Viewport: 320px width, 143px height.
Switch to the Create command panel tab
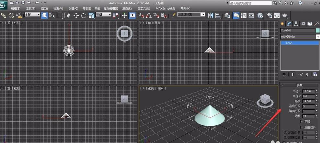click(x=282, y=24)
